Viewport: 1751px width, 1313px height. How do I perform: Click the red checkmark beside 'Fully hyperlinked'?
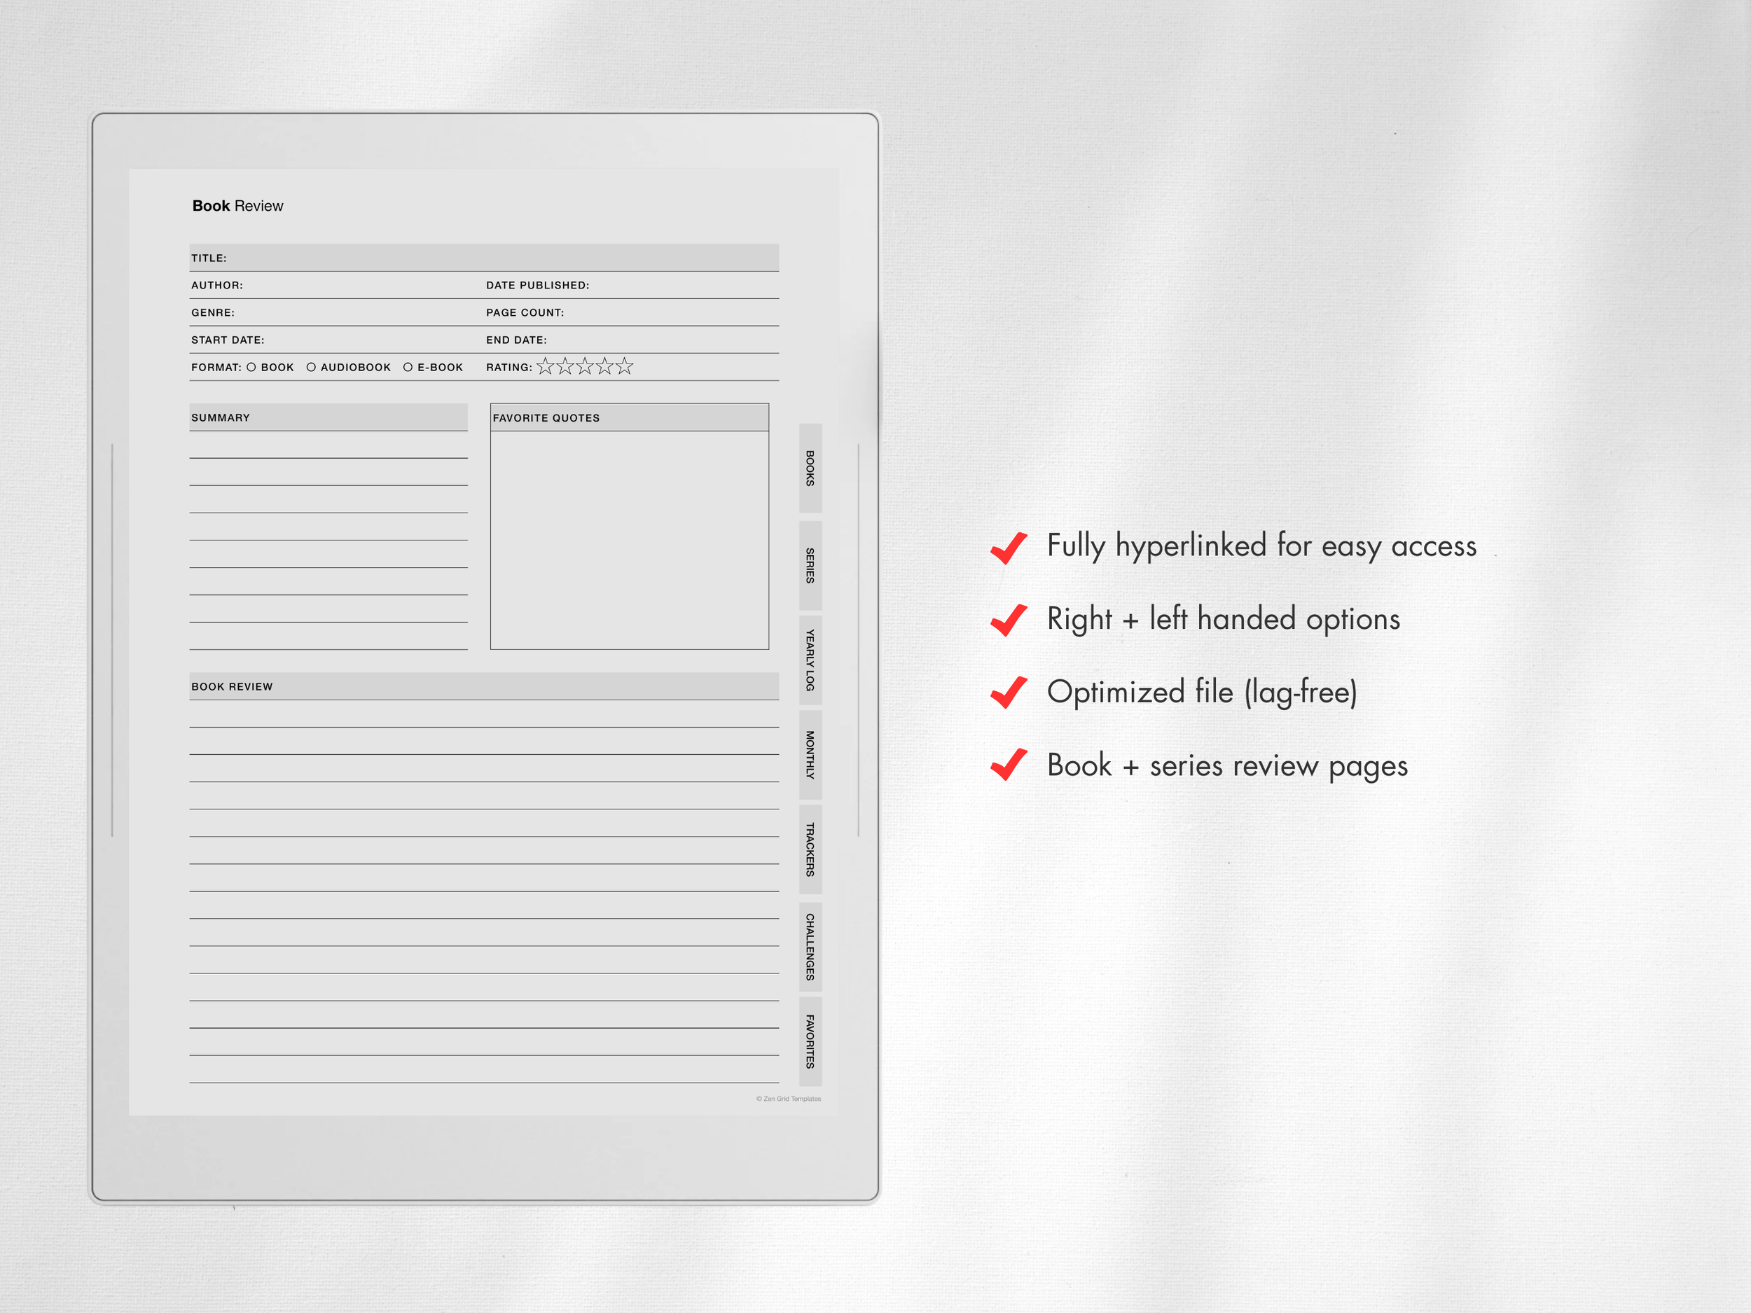[x=1009, y=548]
